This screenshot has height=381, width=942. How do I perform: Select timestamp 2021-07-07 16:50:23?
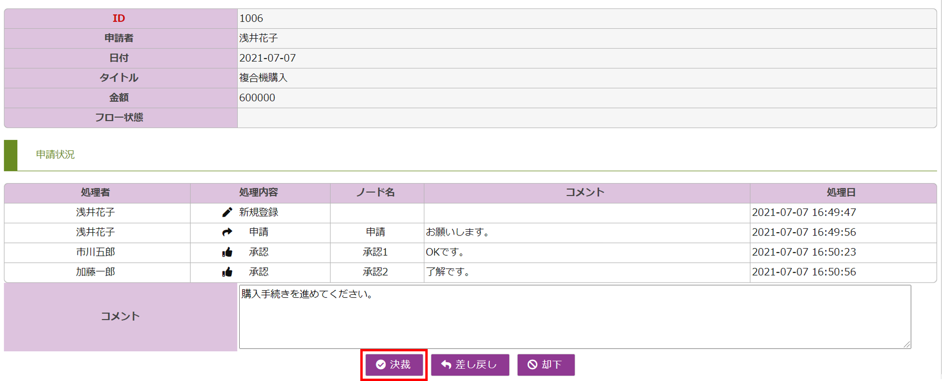click(x=804, y=252)
